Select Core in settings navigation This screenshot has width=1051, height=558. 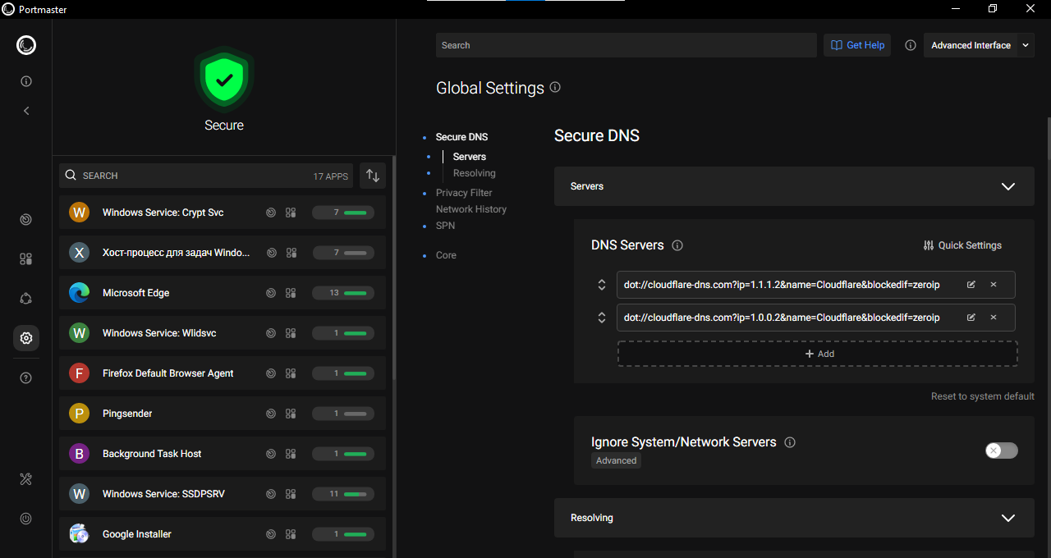446,255
